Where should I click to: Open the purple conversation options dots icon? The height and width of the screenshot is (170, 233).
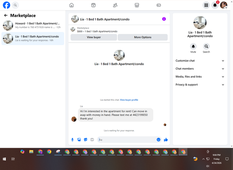(164, 19)
